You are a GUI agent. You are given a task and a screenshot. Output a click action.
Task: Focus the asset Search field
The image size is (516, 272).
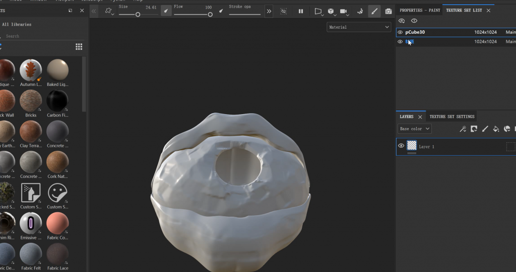click(x=41, y=36)
